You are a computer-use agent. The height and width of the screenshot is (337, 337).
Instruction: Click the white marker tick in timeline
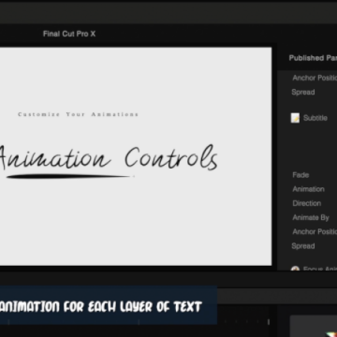(269, 322)
